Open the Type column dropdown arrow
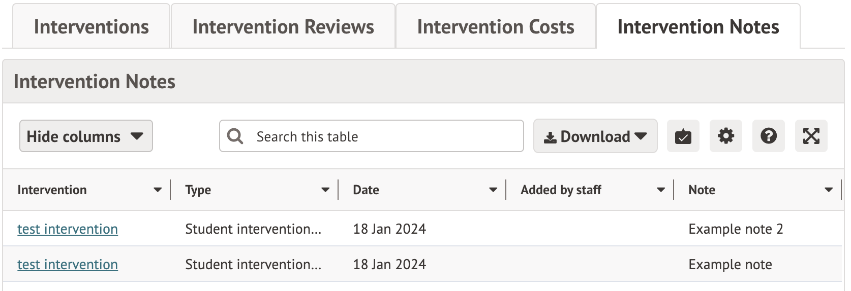This screenshot has height=291, width=851. point(325,190)
